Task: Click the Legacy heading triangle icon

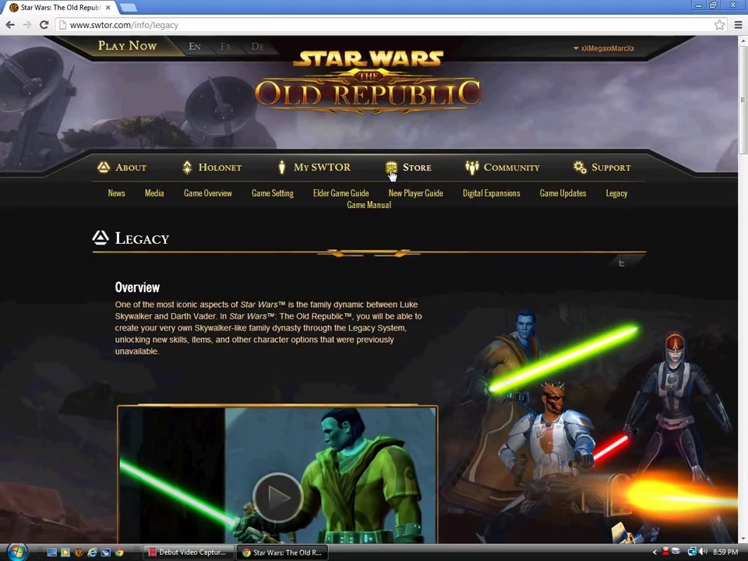Action: click(101, 238)
